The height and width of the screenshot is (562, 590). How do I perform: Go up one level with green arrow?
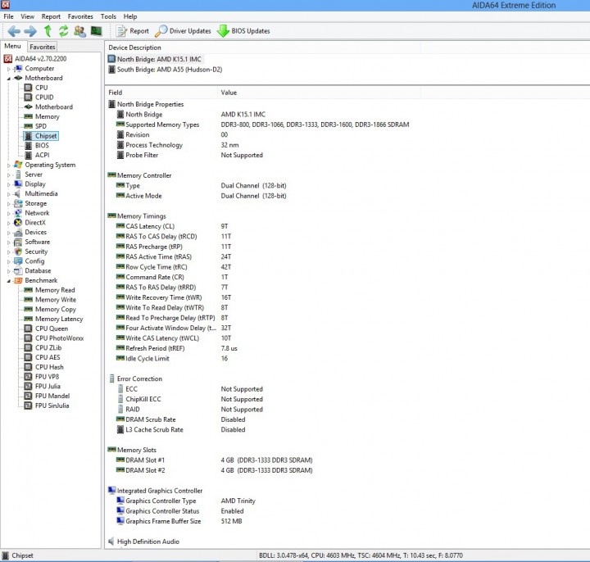(x=48, y=31)
